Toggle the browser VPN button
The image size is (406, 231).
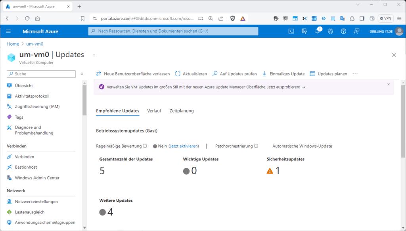385,18
